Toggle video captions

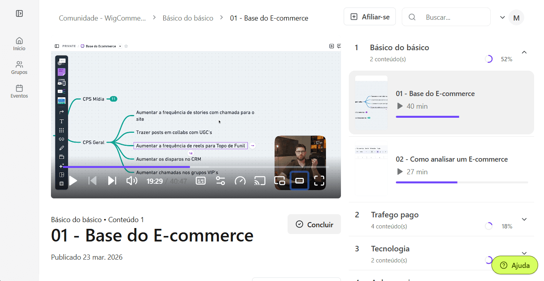[x=201, y=181]
